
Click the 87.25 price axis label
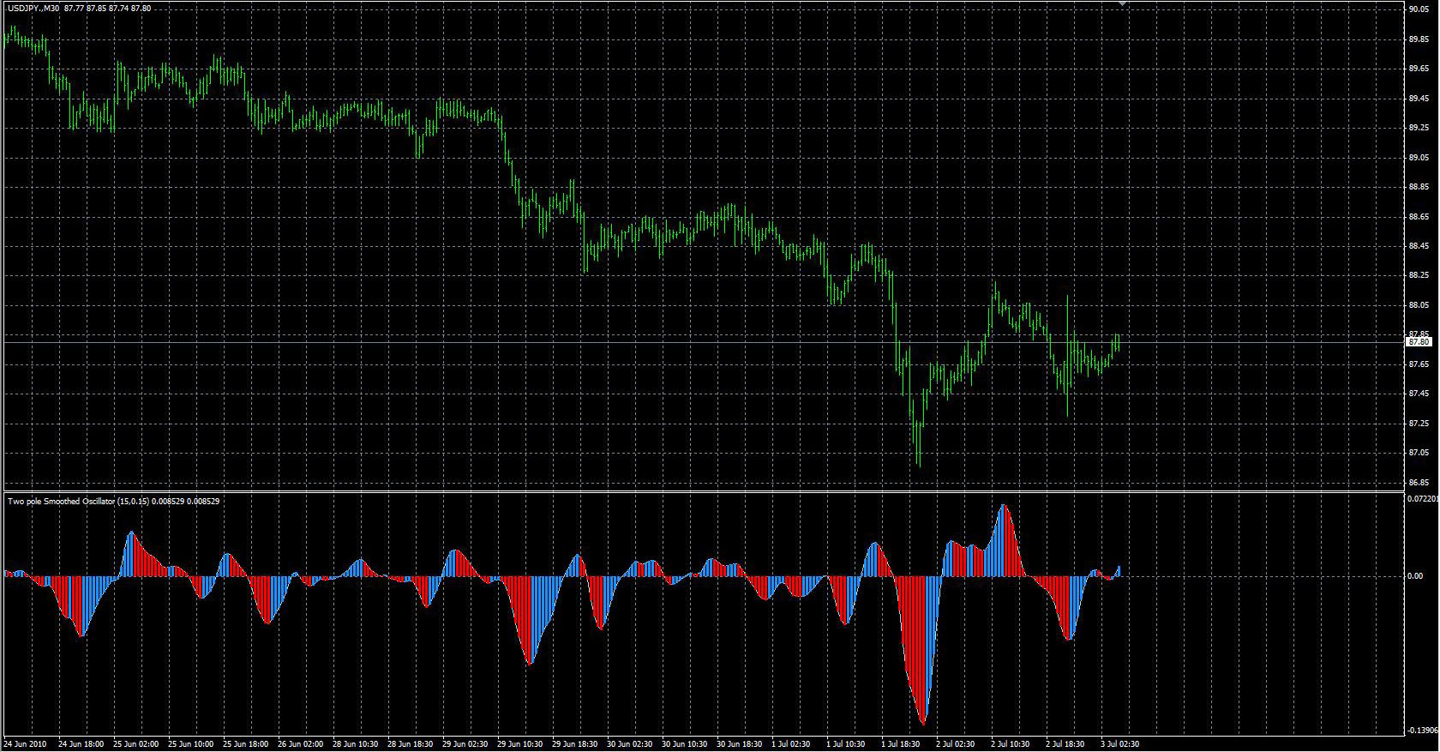click(x=1419, y=424)
